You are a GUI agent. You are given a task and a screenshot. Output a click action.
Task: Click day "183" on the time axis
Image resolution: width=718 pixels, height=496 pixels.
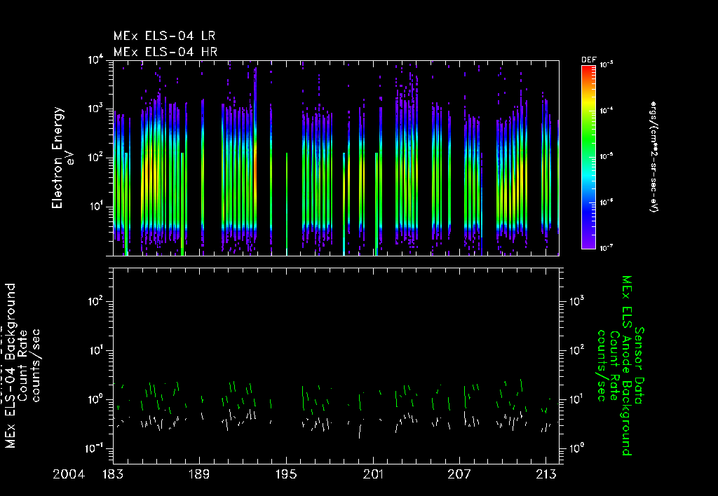(112, 474)
